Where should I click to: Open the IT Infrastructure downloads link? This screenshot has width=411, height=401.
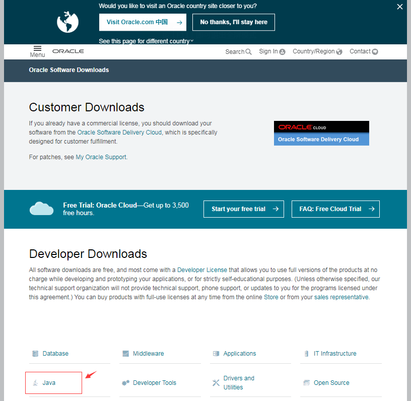click(335, 354)
